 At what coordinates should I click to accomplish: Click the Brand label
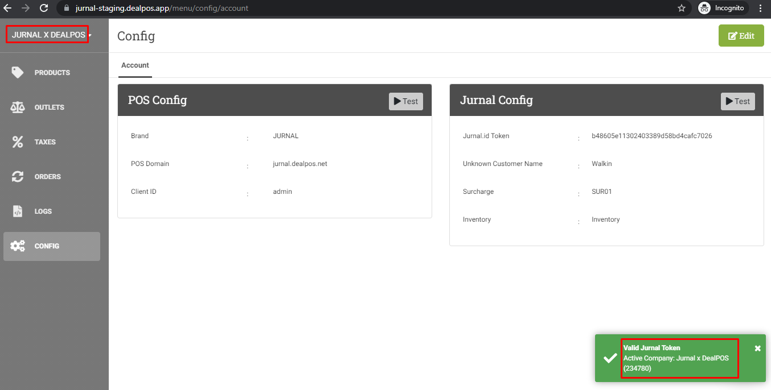tap(140, 136)
